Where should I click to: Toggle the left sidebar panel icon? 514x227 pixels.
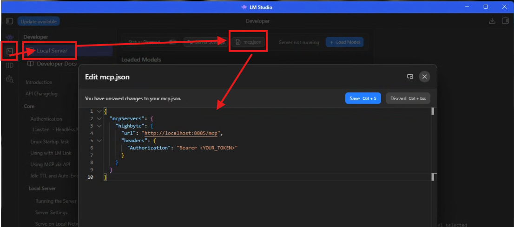(x=9, y=21)
